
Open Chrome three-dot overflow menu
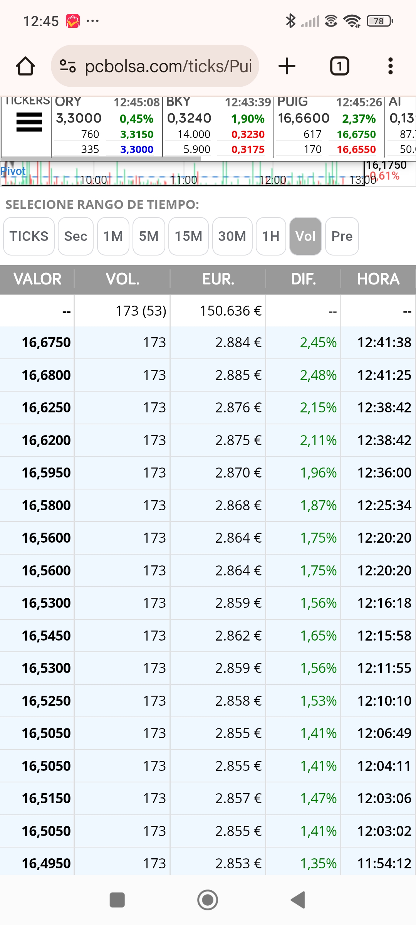click(x=391, y=66)
